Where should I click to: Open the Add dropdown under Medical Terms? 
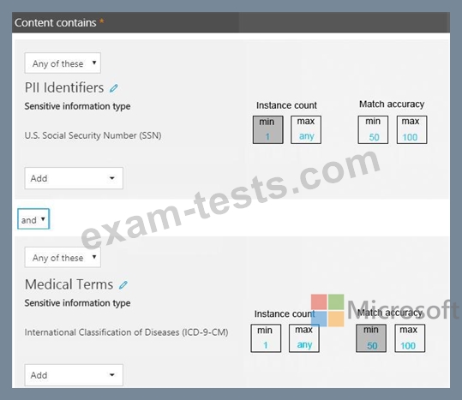(74, 375)
